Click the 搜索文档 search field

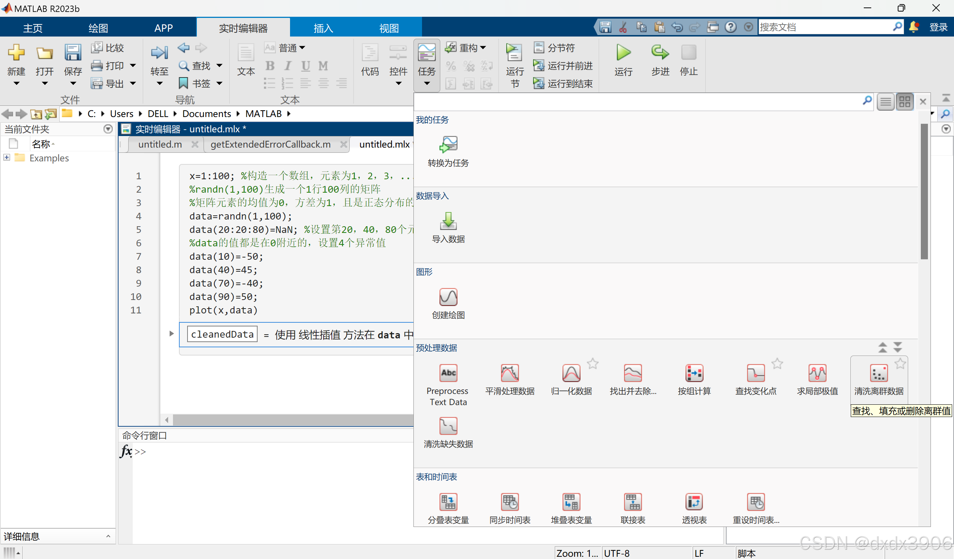point(825,27)
